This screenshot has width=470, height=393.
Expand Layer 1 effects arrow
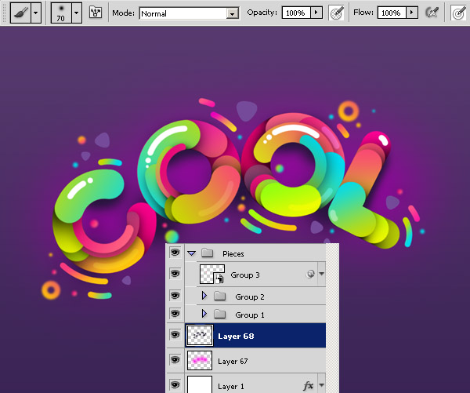(322, 385)
